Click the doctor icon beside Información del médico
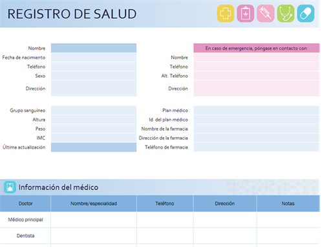 pos(10,187)
